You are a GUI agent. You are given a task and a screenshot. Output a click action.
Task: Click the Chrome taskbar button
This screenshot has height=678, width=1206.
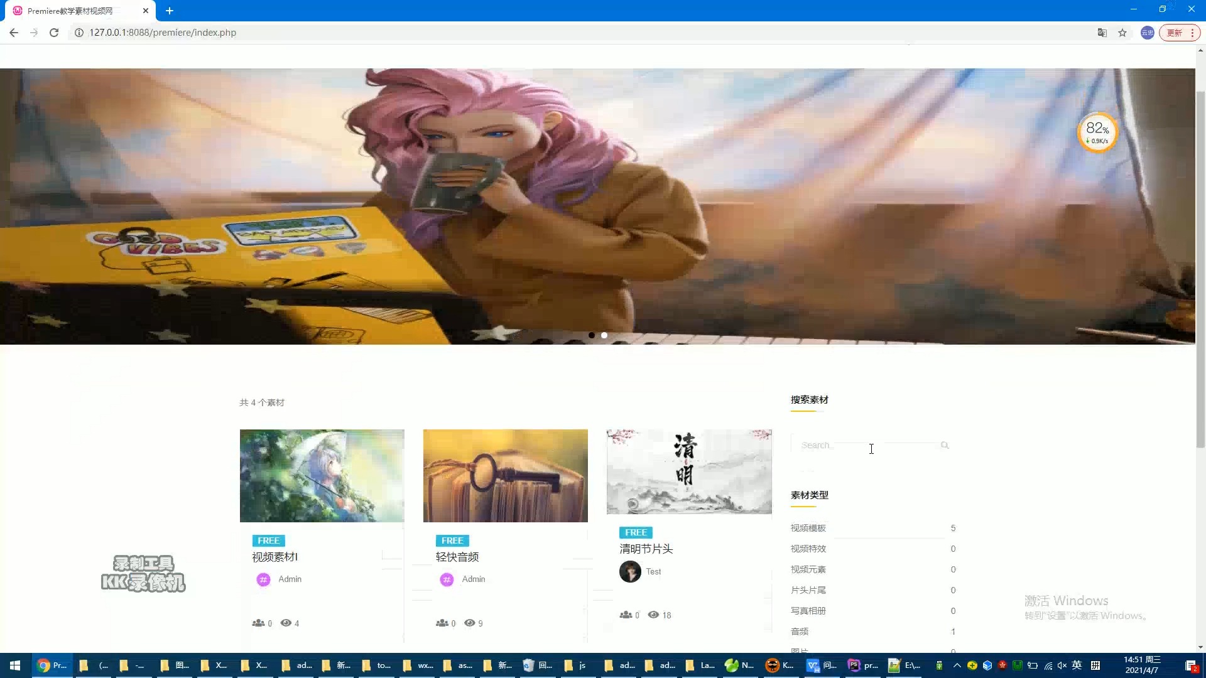52,665
